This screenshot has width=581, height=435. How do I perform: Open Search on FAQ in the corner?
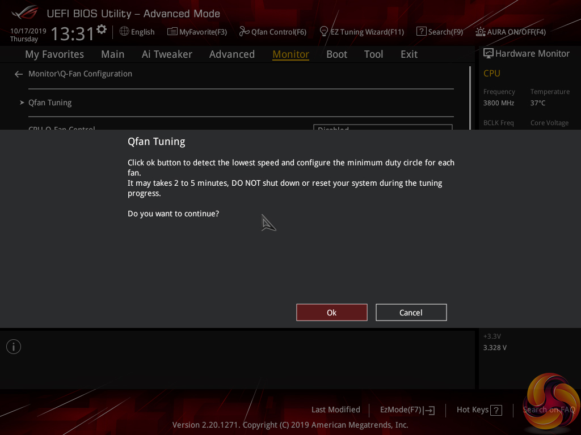pos(549,409)
